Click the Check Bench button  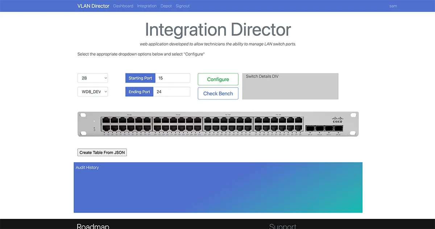tap(218, 93)
